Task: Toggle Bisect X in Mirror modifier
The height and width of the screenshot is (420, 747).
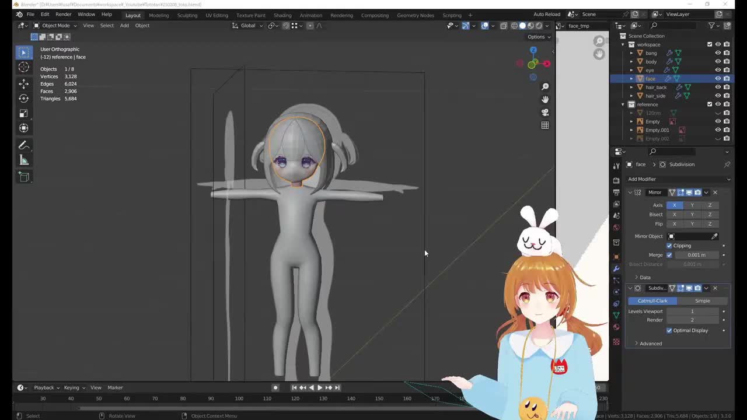Action: point(675,215)
